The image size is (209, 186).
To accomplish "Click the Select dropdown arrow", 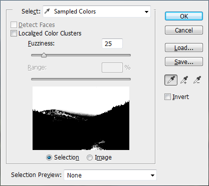I will (x=146, y=12).
